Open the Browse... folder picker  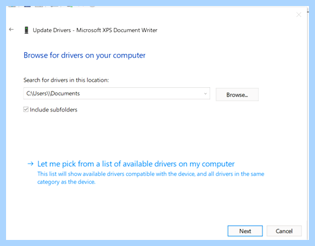[237, 95]
